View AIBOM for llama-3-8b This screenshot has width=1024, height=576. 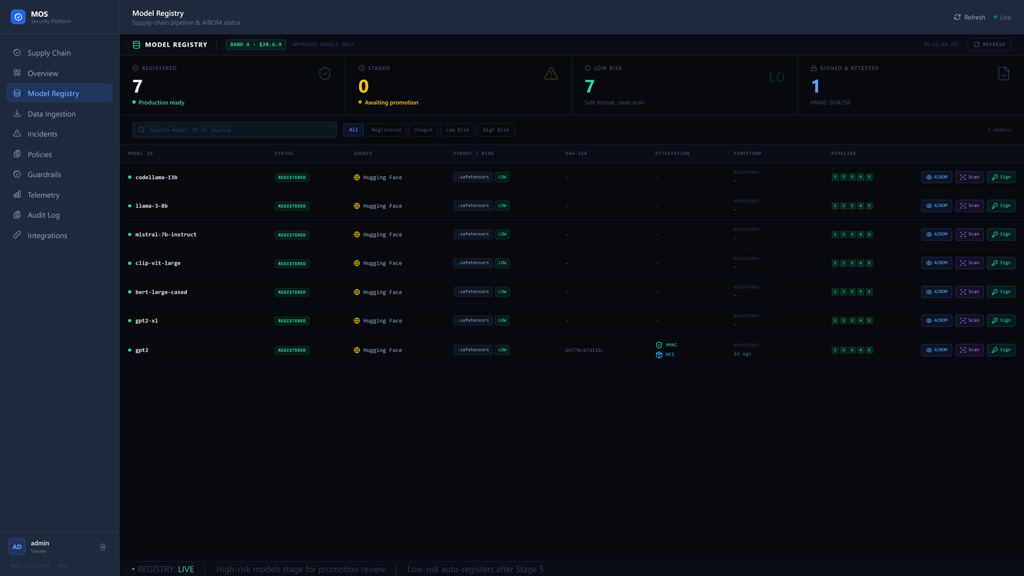click(936, 205)
